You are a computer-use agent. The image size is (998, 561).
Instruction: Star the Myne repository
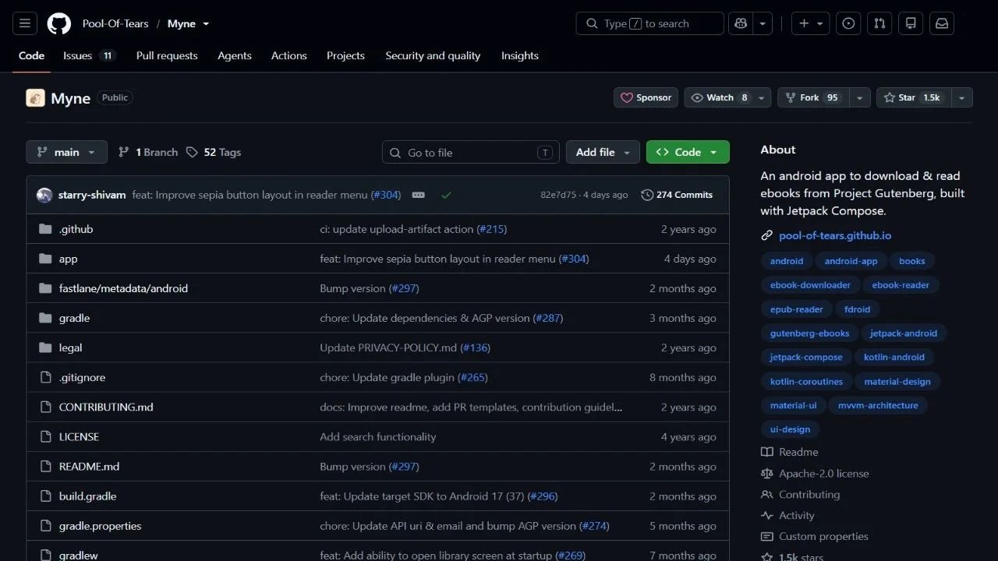click(x=913, y=97)
